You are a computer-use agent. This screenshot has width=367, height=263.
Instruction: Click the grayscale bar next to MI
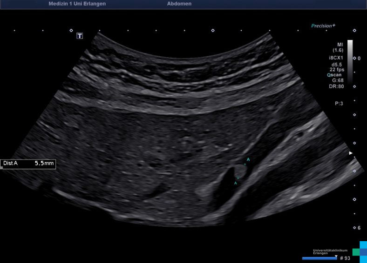(350, 61)
